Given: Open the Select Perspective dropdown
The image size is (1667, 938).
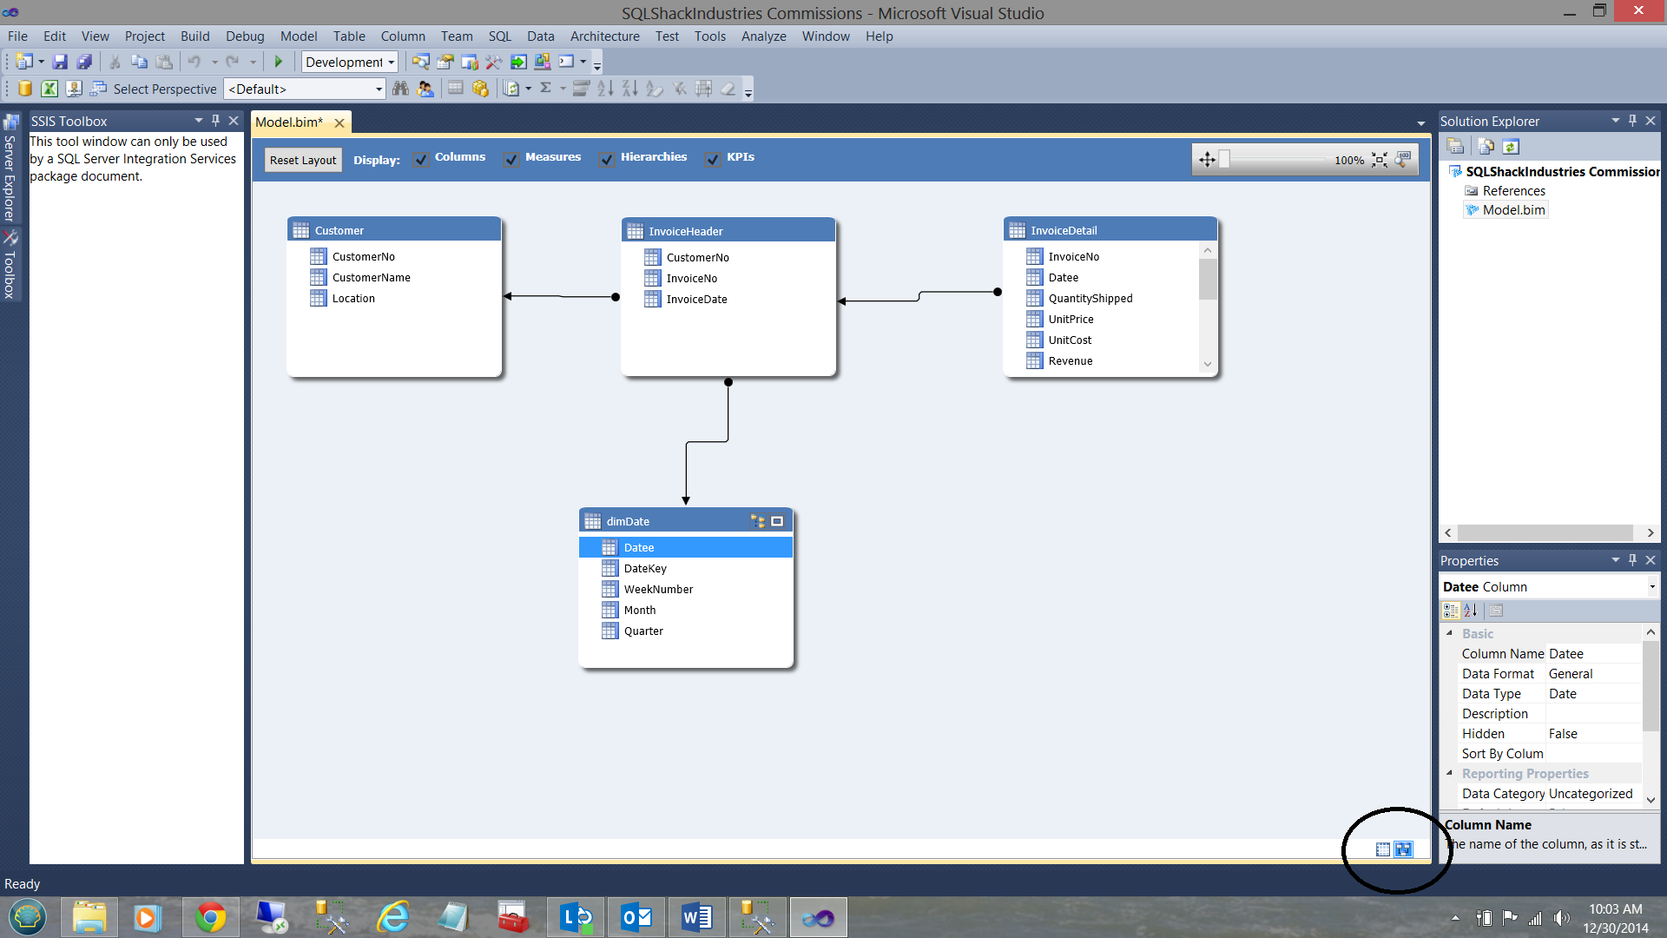Looking at the screenshot, I should pyautogui.click(x=379, y=89).
